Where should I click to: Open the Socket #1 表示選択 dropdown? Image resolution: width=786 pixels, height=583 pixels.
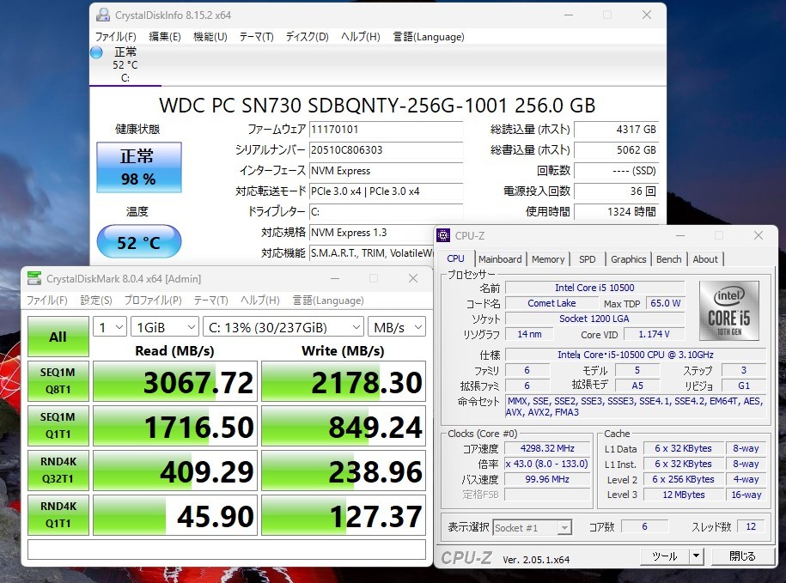coord(533,527)
